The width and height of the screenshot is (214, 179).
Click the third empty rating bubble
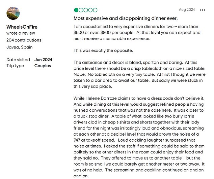pos(86,10)
